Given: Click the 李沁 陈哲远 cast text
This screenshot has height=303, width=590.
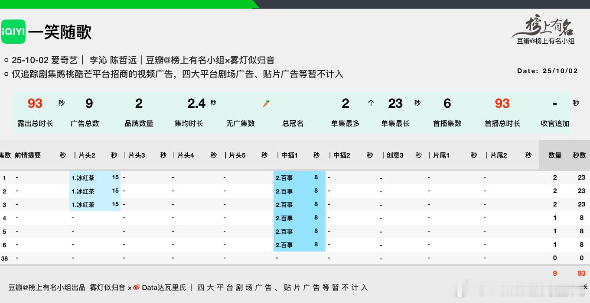Looking at the screenshot, I should 113,60.
